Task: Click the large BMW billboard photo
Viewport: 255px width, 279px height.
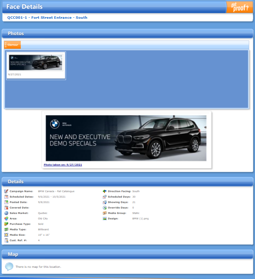Action: 126,138
